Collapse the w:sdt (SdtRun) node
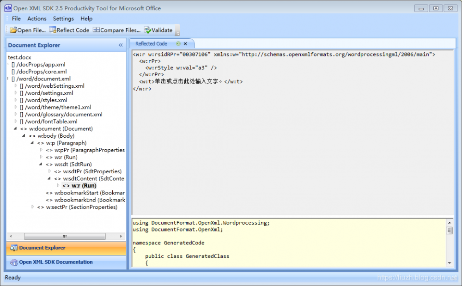Image resolution: width=462 pixels, height=286 pixels. [x=41, y=164]
